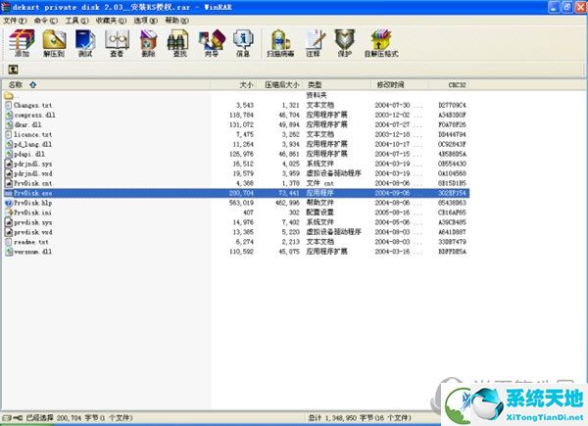Select the parent folder '..' entry
The width and height of the screenshot is (588, 426).
tap(11, 96)
